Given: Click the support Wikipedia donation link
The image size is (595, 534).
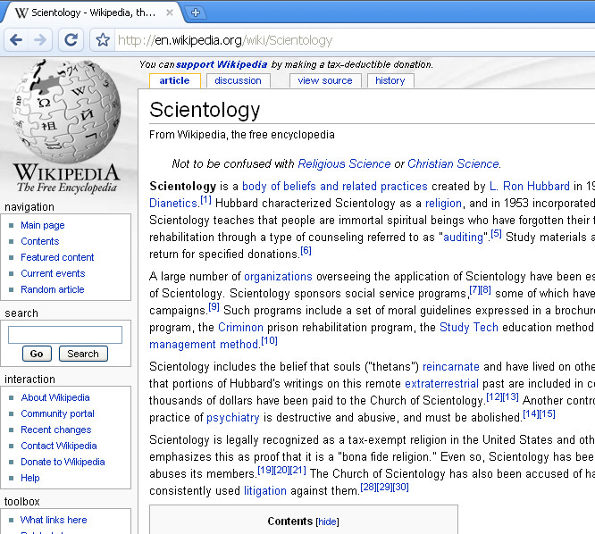Looking at the screenshot, I should (x=222, y=64).
